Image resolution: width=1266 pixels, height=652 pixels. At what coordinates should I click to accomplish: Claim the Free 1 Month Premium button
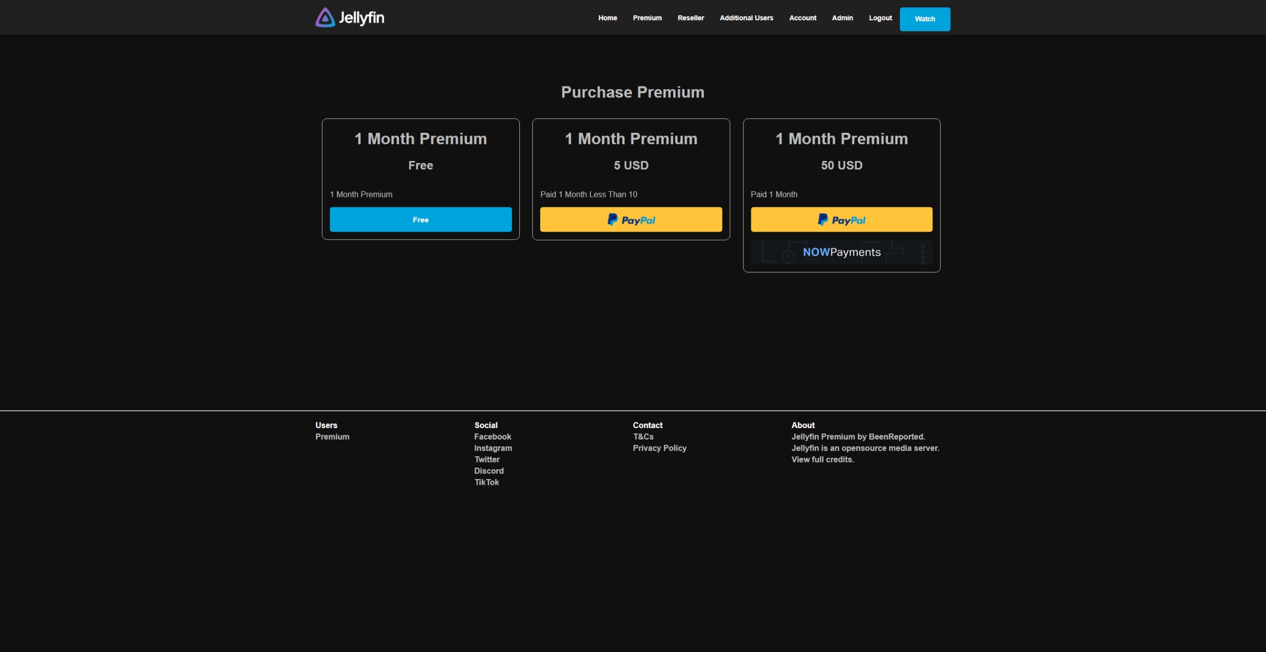[420, 220]
